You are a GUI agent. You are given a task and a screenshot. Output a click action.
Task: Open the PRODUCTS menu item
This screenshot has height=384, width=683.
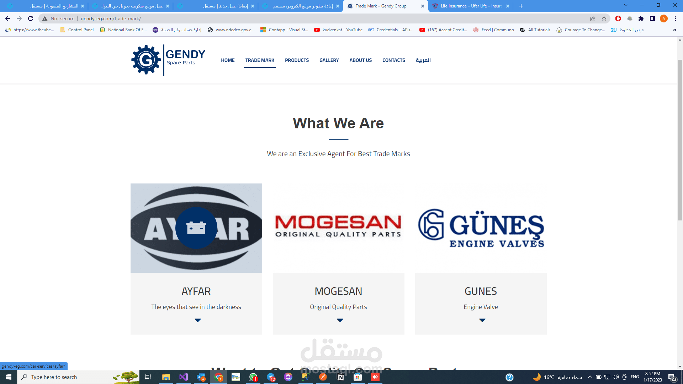297,60
